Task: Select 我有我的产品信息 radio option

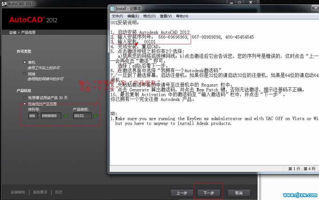Action: tap(25, 104)
